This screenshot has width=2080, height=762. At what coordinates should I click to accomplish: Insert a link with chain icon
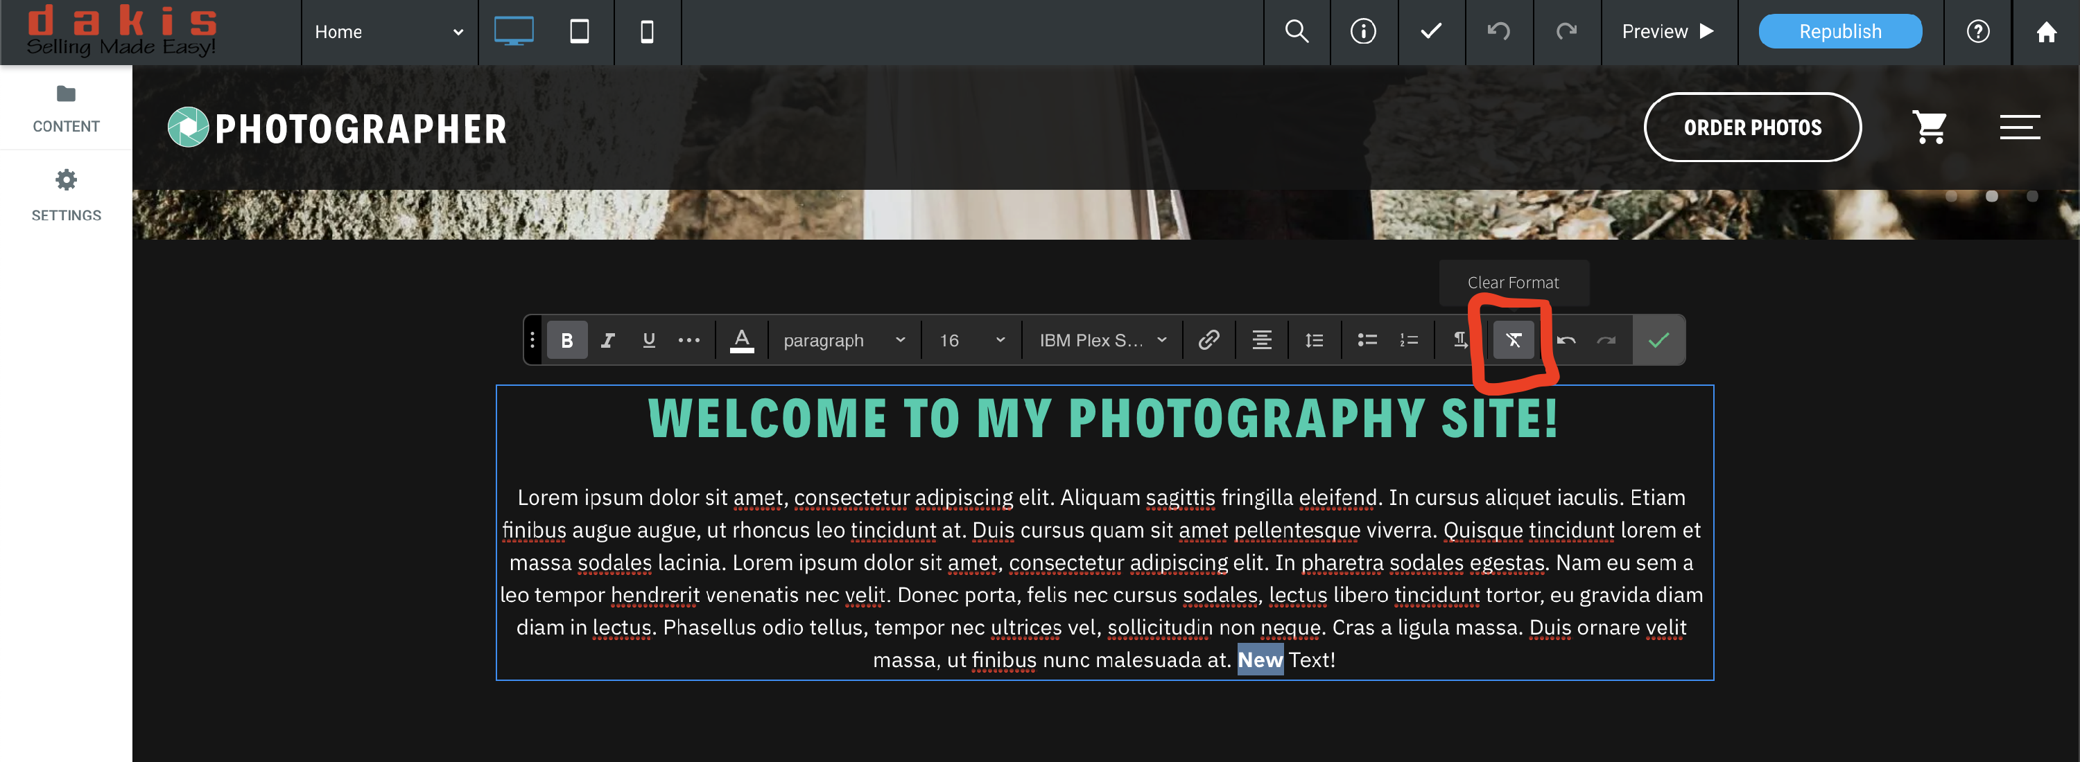pyautogui.click(x=1208, y=340)
